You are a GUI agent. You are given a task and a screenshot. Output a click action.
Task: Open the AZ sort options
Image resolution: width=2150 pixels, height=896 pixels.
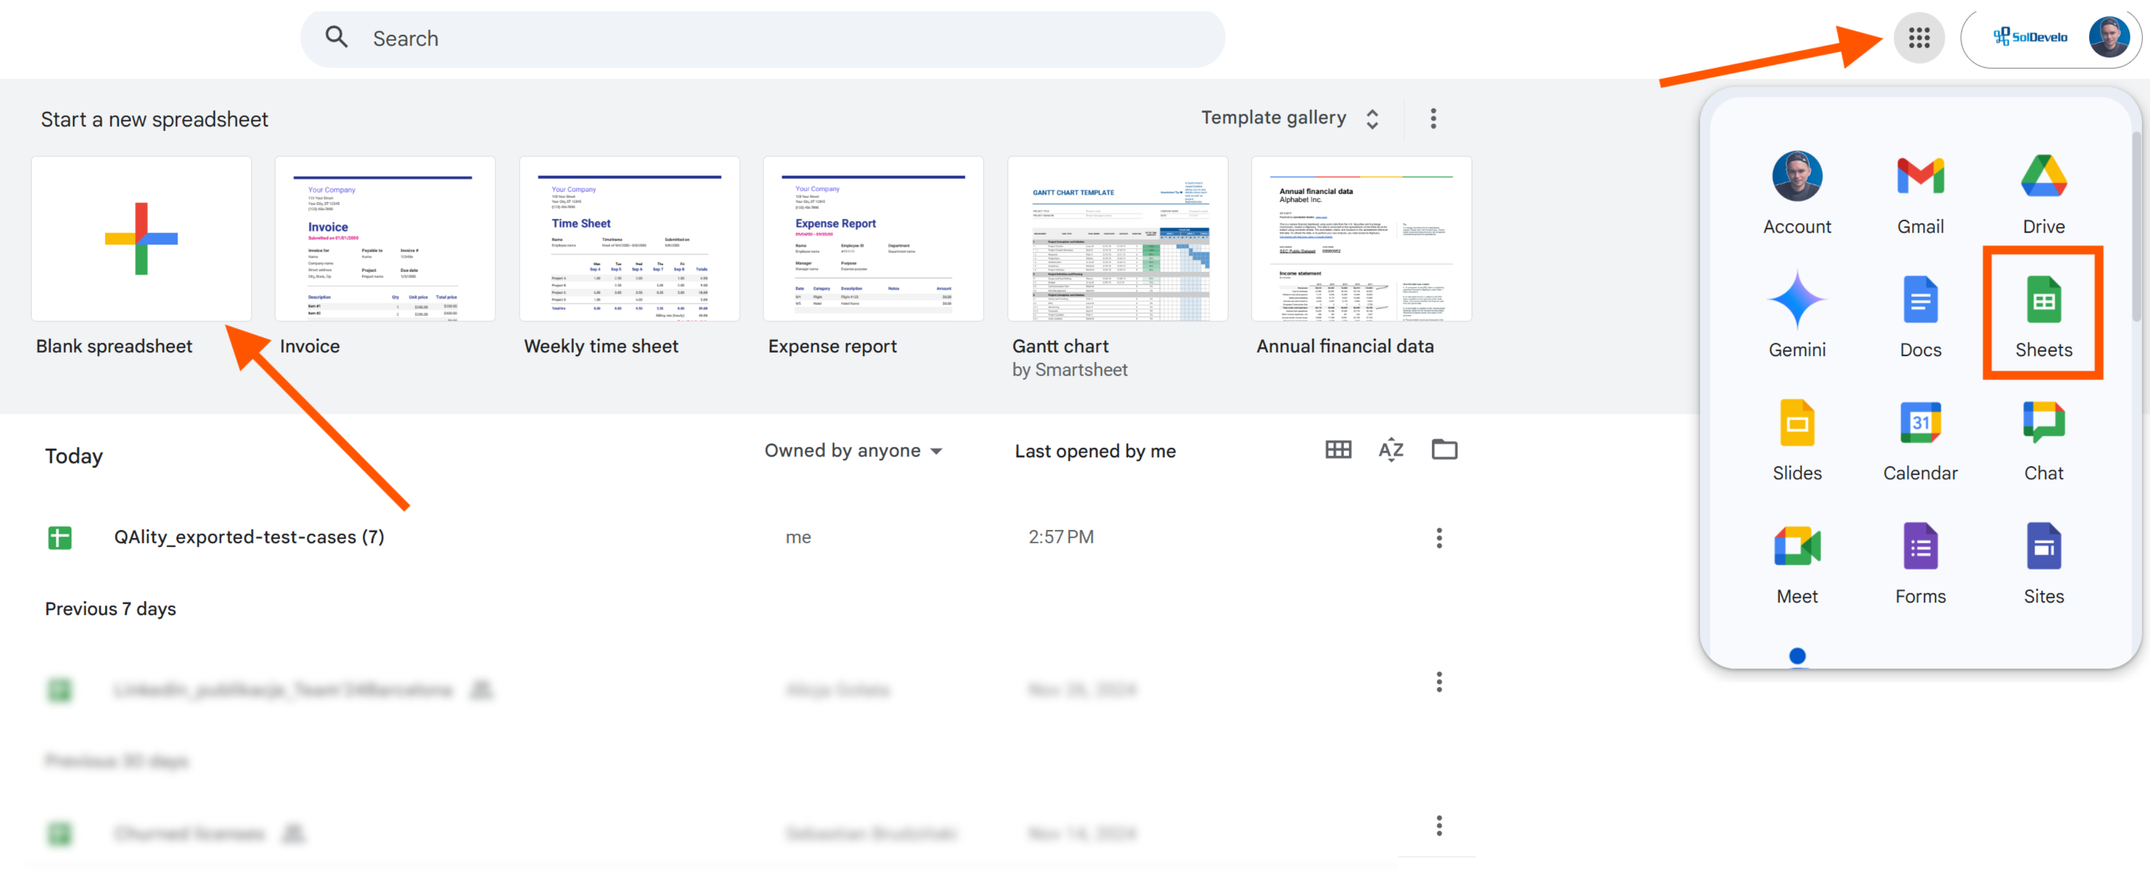1391,450
